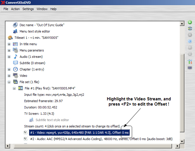This screenshot has height=151, width=195.
Task: Select the #1 Video mpeg4 stream row
Action: click(x=80, y=133)
